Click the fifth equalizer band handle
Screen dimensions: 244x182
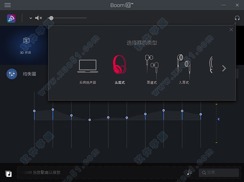point(108,118)
